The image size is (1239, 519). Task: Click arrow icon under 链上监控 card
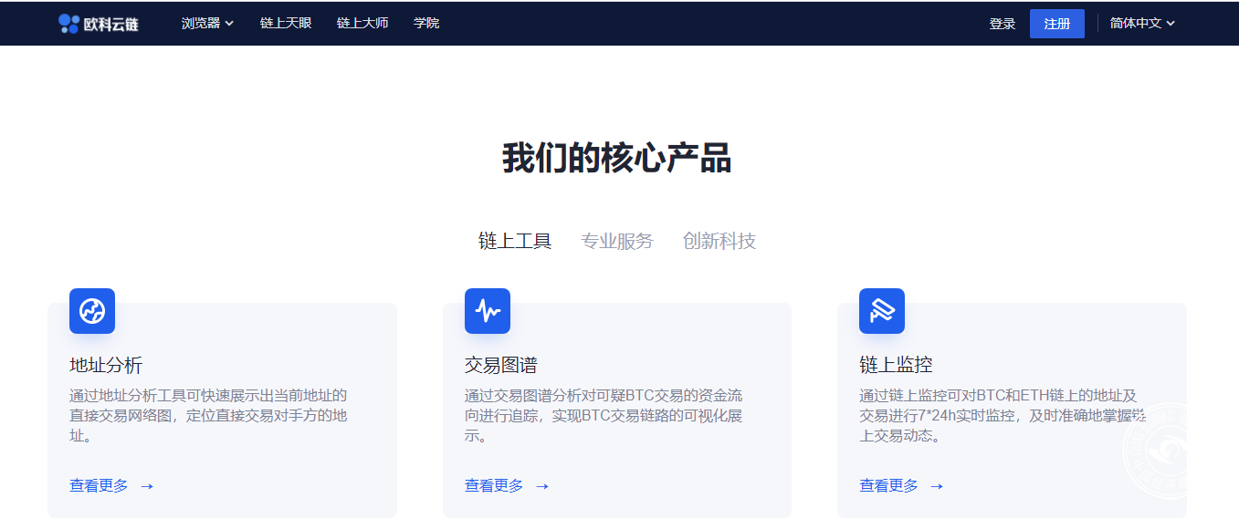937,486
